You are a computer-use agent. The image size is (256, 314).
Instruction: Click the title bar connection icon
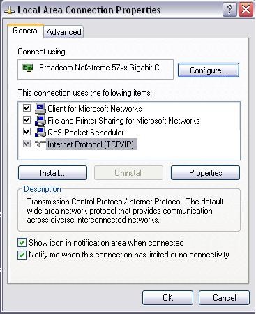(x=10, y=10)
